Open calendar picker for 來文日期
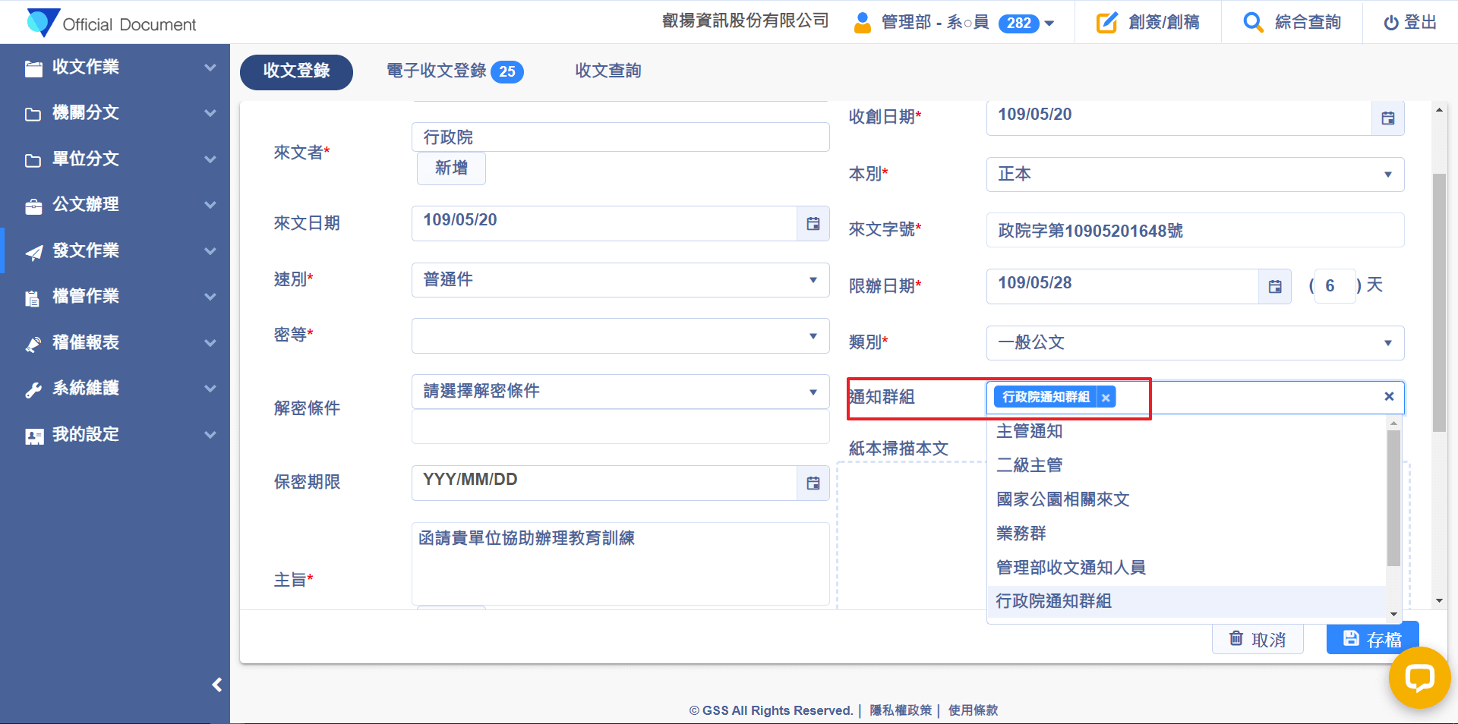Viewport: 1458px width, 724px height. coord(813,224)
